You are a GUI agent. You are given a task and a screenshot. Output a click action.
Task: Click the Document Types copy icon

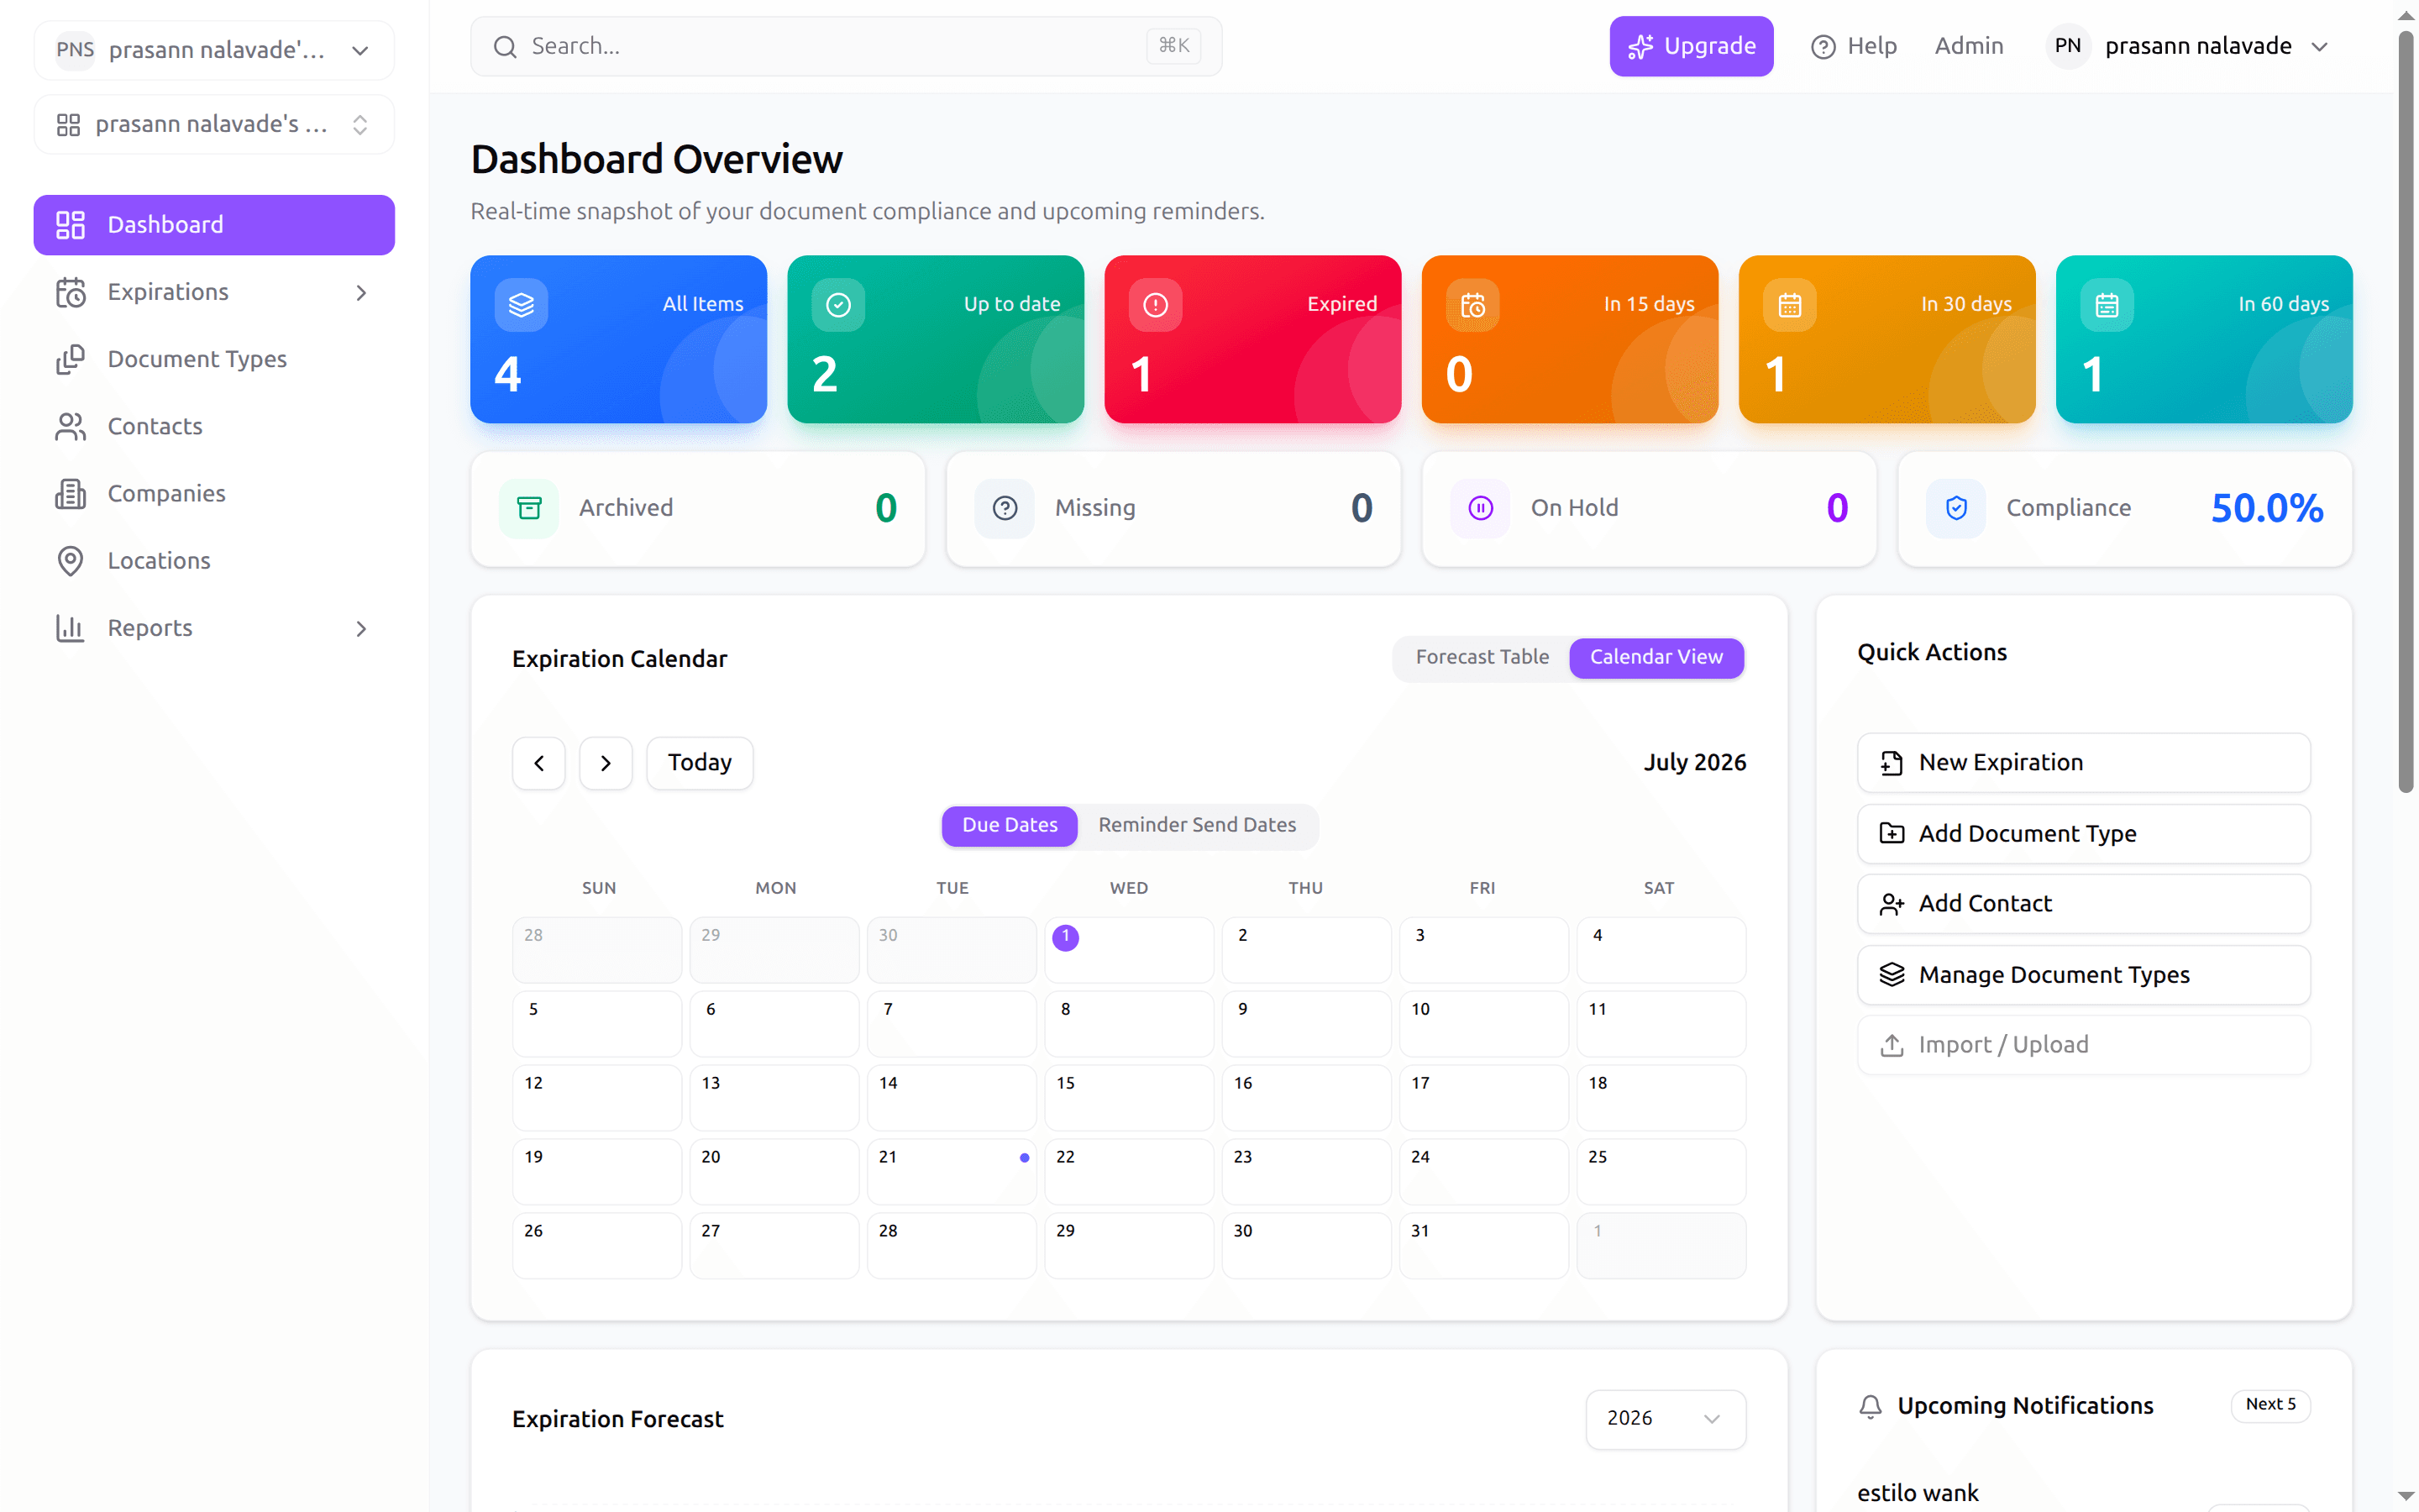pyautogui.click(x=70, y=359)
